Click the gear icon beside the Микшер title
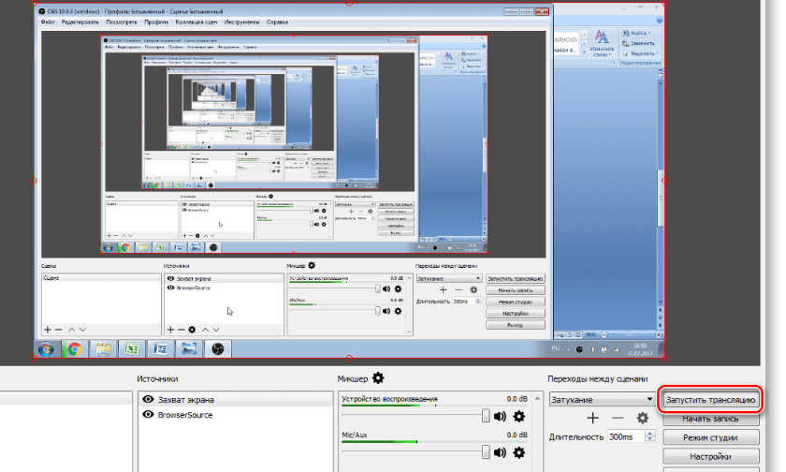Image resolution: width=786 pixels, height=472 pixels. (378, 378)
